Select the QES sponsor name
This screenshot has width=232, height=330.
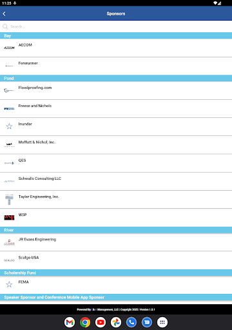coord(22,160)
